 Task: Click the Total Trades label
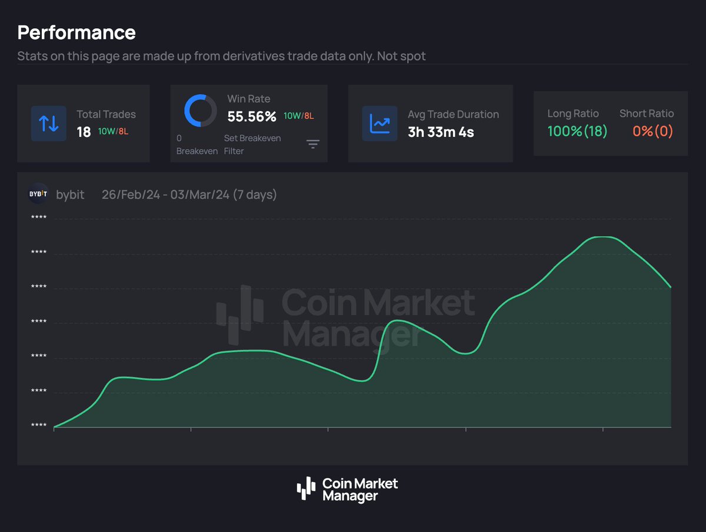[x=106, y=114]
